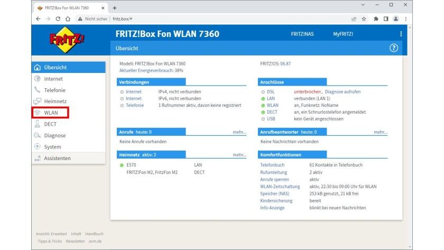
Task: Click the IPv4 Internet link under Verbindungen
Action: (134, 92)
